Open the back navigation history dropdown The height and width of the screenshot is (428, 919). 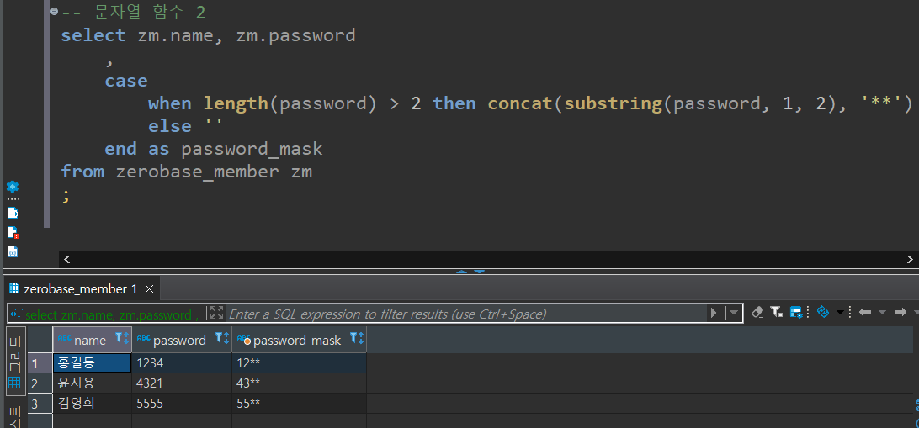[881, 313]
